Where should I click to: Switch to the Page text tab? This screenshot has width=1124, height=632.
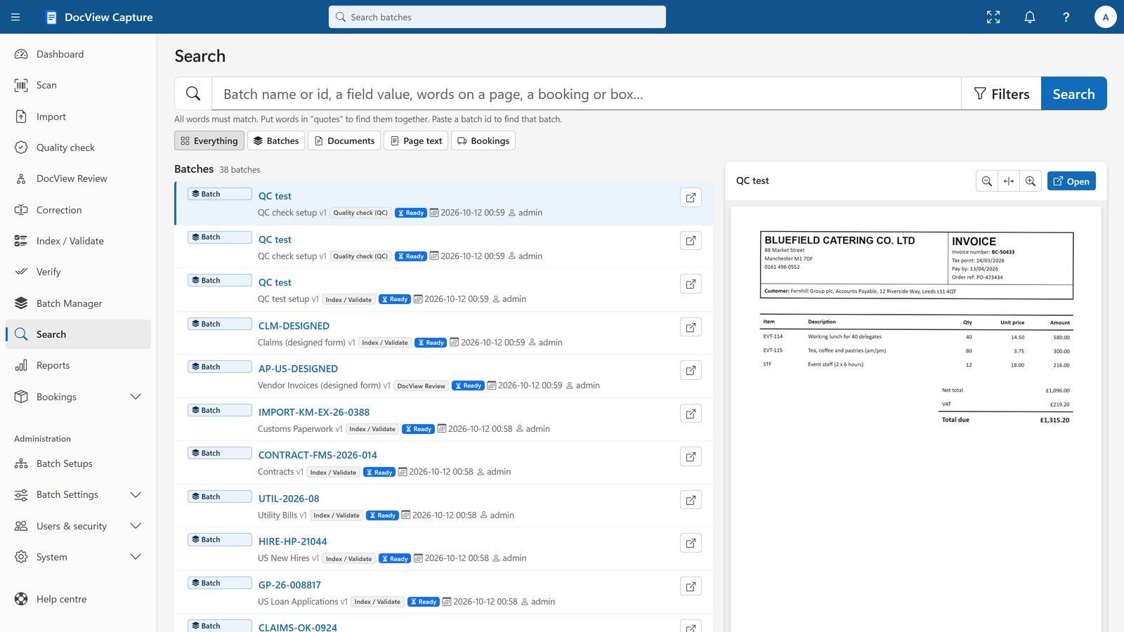click(417, 140)
